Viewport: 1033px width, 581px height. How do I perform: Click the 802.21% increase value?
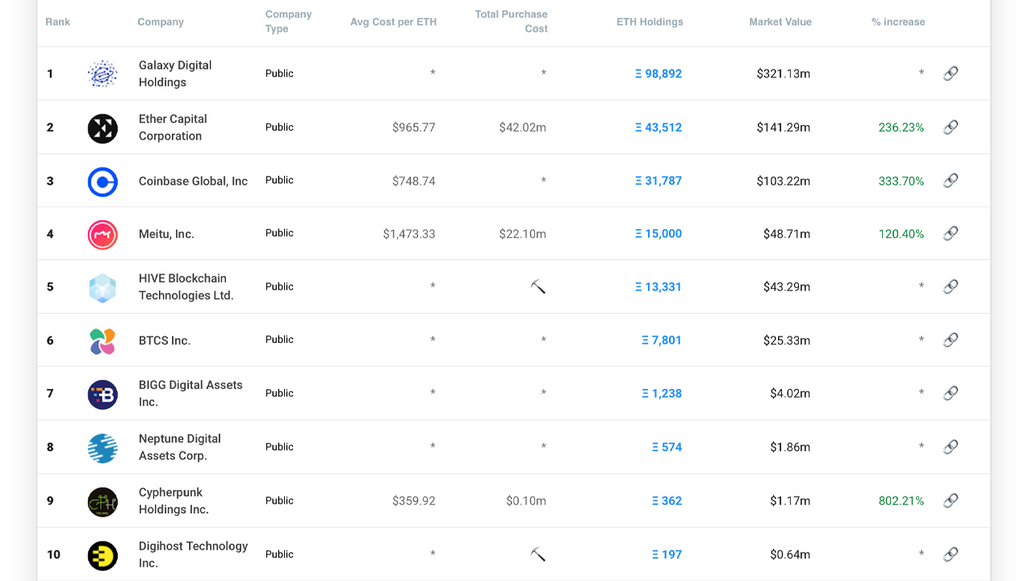(901, 501)
